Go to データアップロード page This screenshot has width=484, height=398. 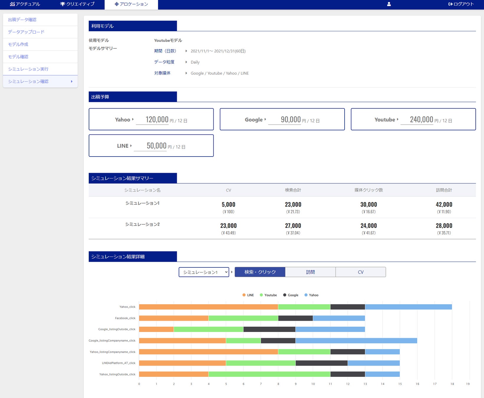26,32
